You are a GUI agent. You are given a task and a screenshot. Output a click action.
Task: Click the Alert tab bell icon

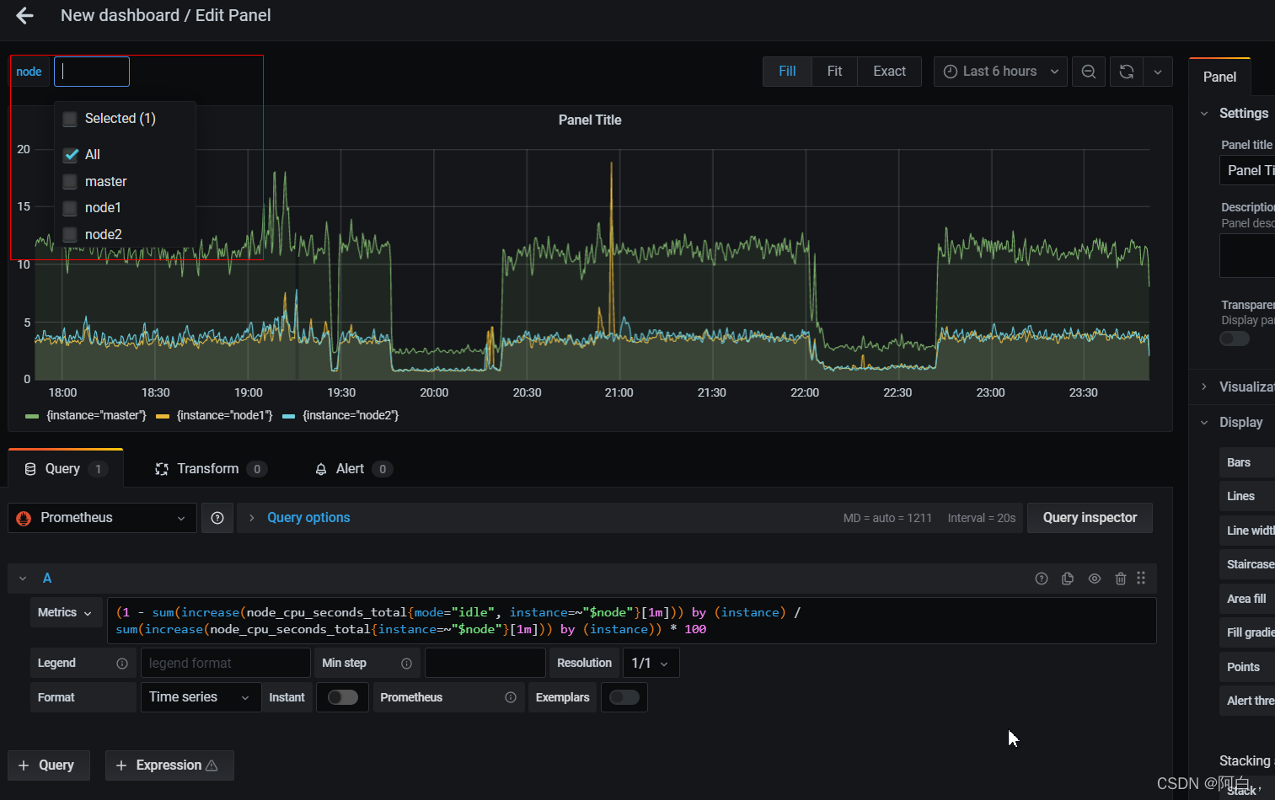point(321,469)
